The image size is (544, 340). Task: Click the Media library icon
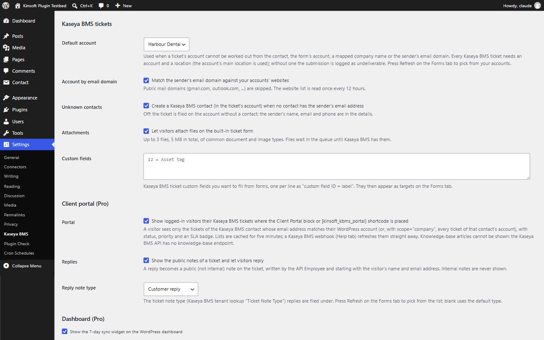[x=6, y=48]
